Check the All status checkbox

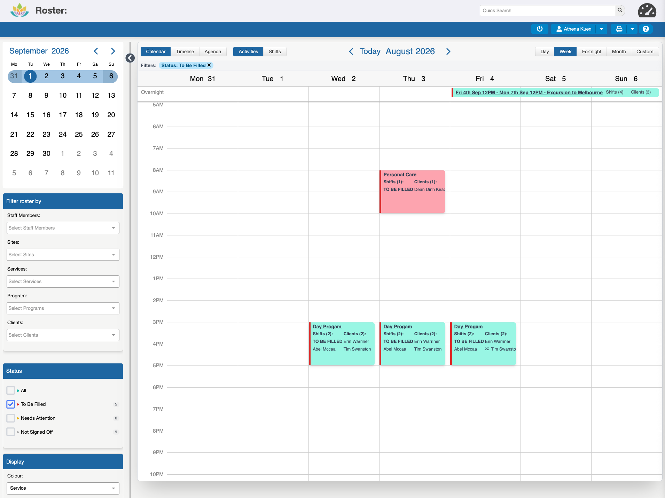pos(11,390)
